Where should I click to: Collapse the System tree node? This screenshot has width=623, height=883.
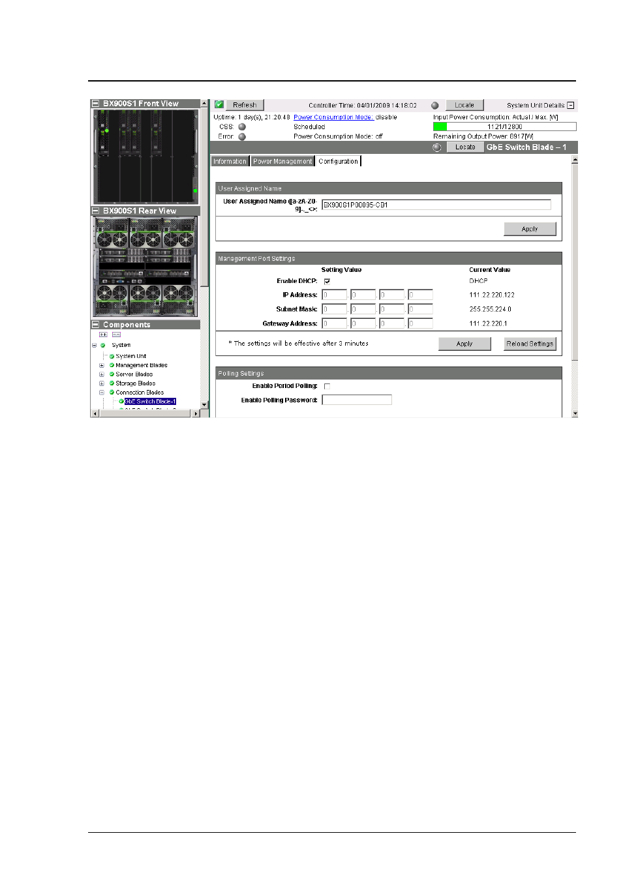pyautogui.click(x=94, y=345)
